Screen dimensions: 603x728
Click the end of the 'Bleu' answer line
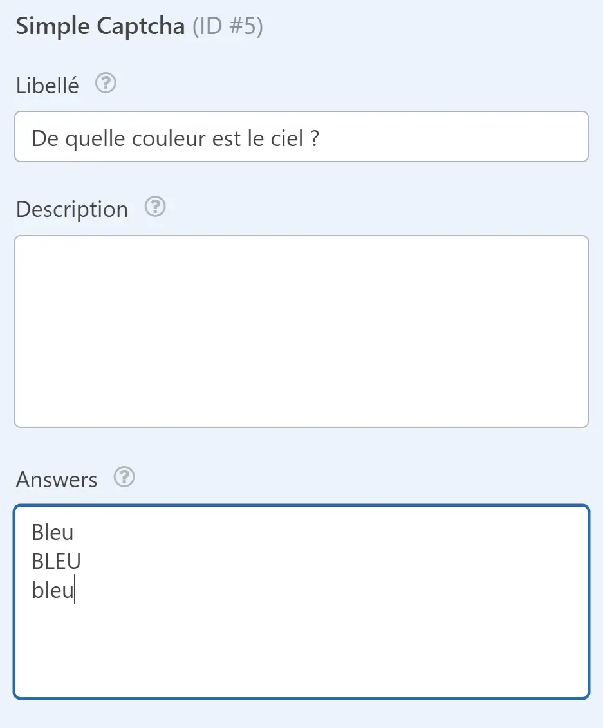tap(76, 532)
